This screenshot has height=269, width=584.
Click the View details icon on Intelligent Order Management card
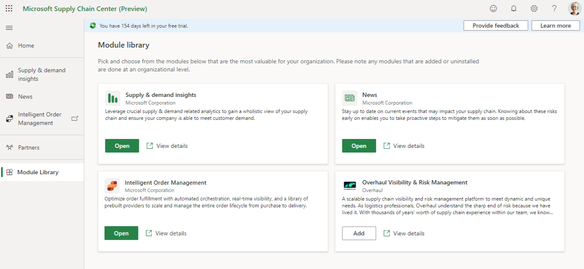(149, 233)
